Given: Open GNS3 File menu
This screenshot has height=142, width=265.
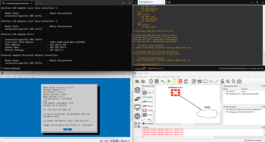Looking at the screenshot, I should pyautogui.click(x=136, y=77).
